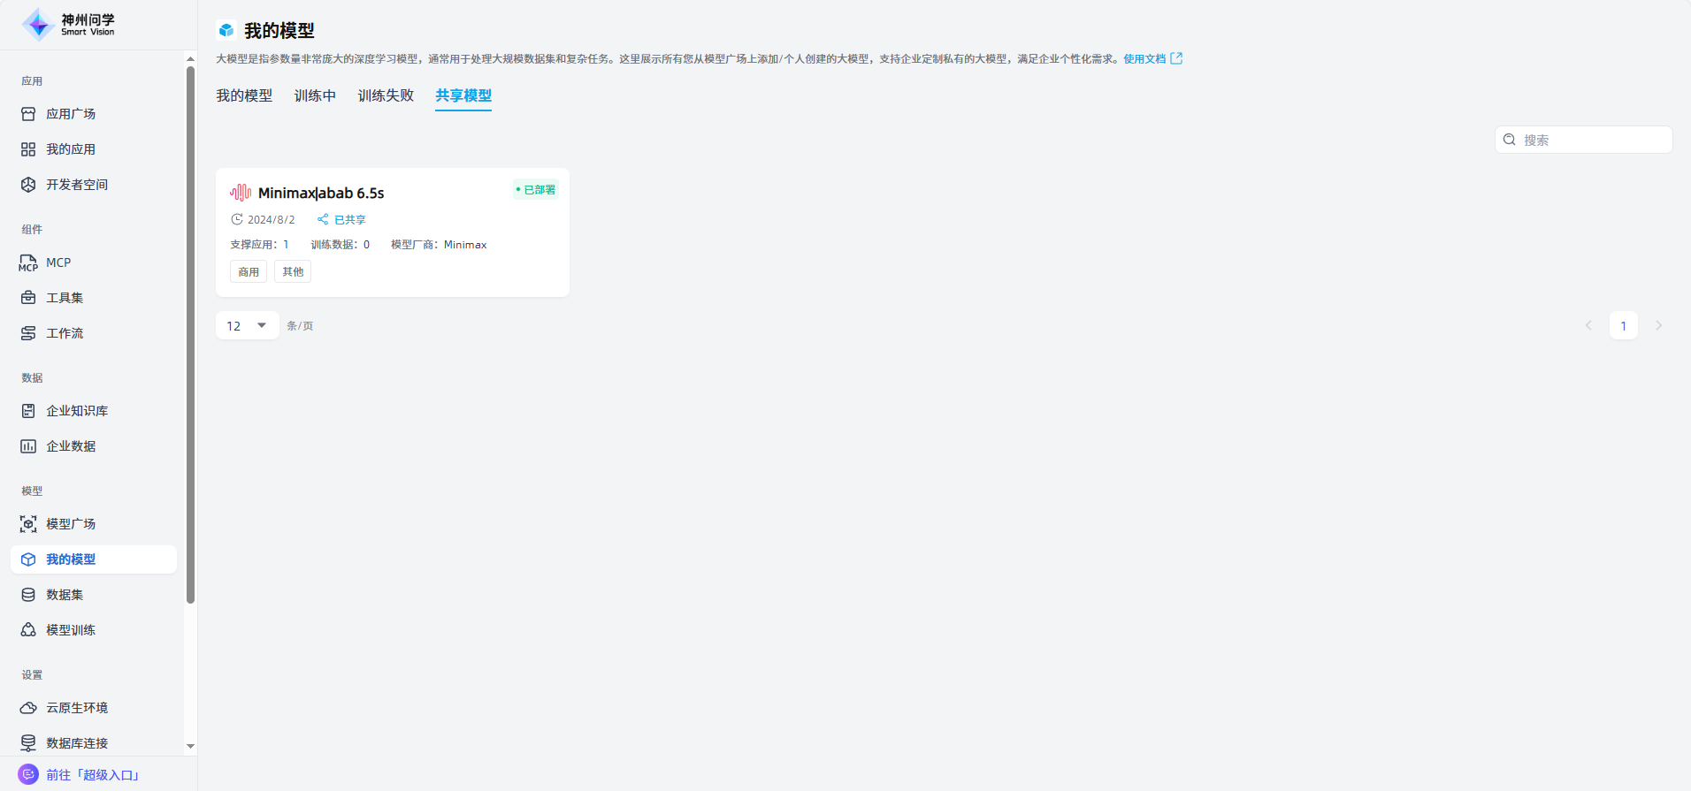Click the sidebar scroll down arrow
Screen dimensions: 1691x791
(x=190, y=747)
